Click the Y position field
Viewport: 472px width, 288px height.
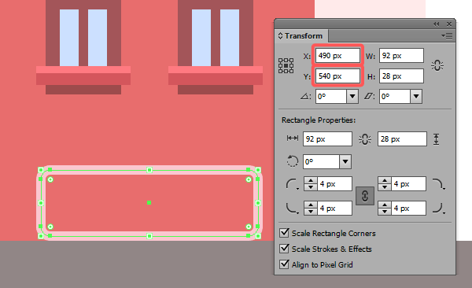(x=337, y=76)
